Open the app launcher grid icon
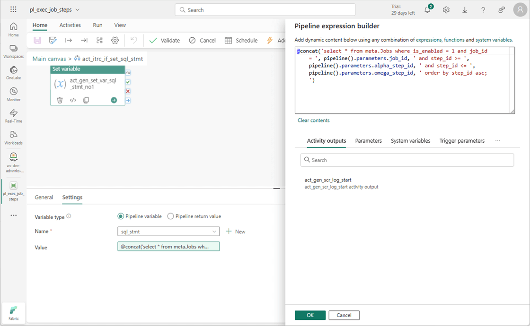The image size is (530, 326). 13,9
